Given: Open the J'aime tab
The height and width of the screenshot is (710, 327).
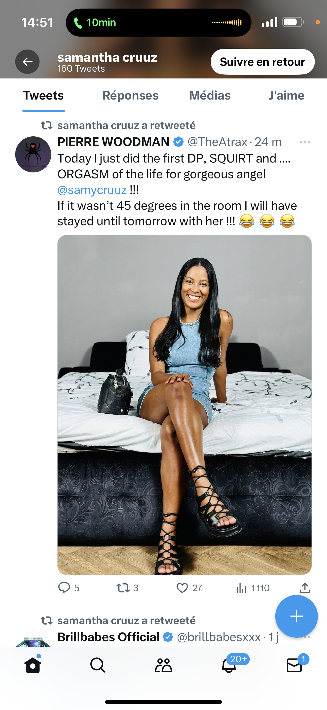Looking at the screenshot, I should (x=286, y=95).
